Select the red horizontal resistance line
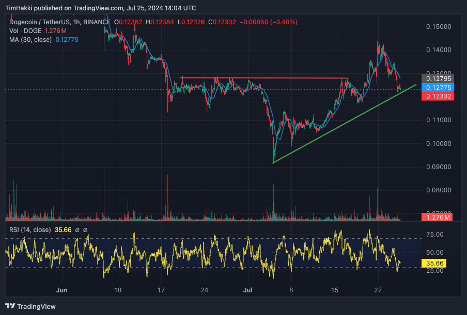The image size is (467, 315). pyautogui.click(x=264, y=78)
